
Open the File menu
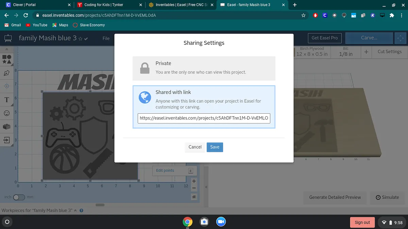(106, 38)
